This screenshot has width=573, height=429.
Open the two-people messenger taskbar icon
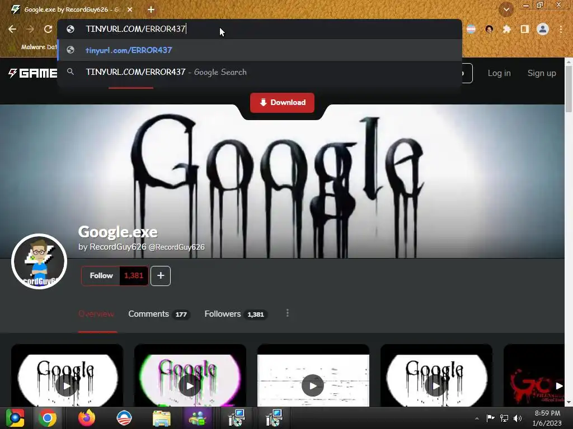(x=198, y=418)
